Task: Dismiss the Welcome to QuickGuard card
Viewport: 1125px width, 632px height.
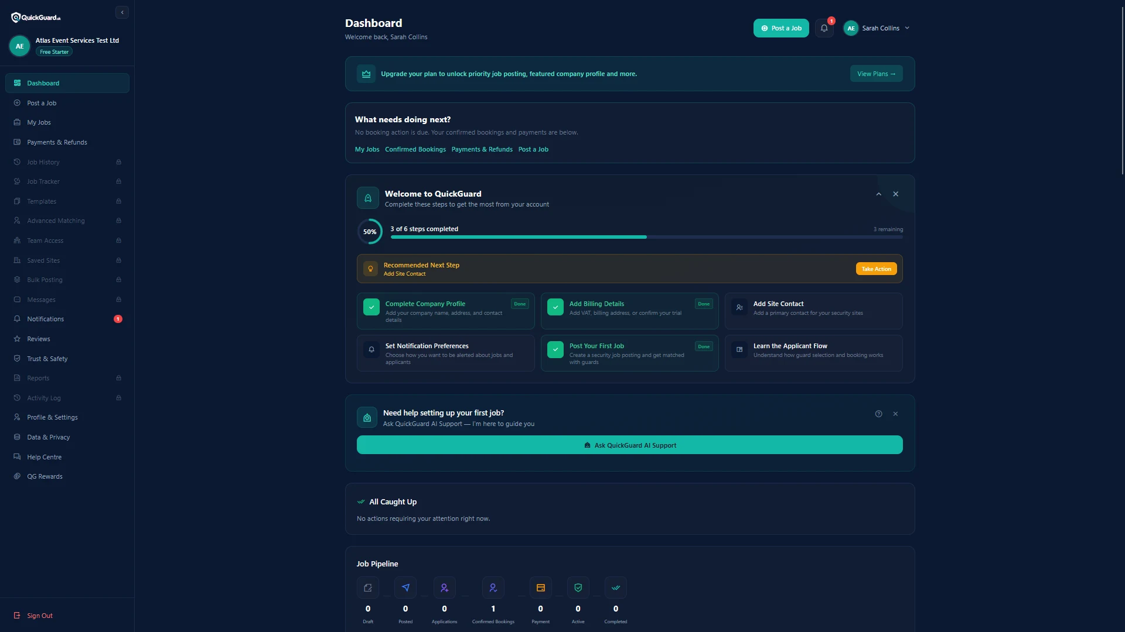Action: point(895,194)
